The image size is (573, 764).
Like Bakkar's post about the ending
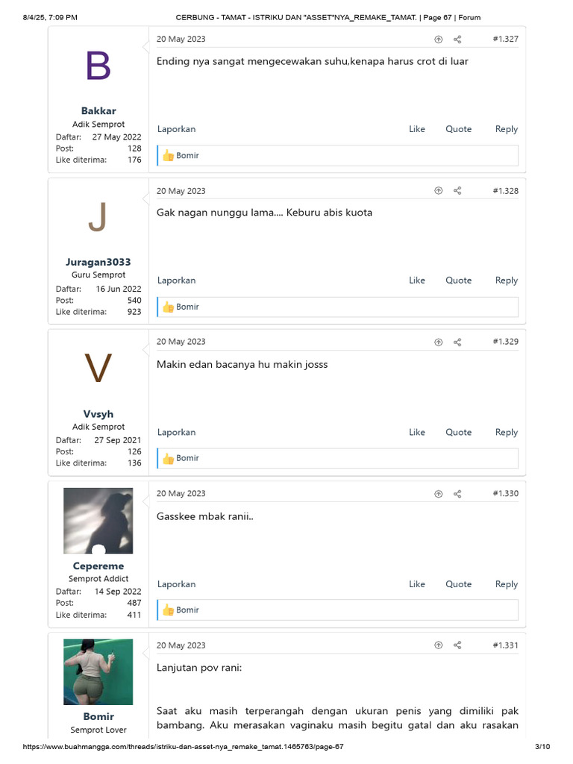point(416,129)
